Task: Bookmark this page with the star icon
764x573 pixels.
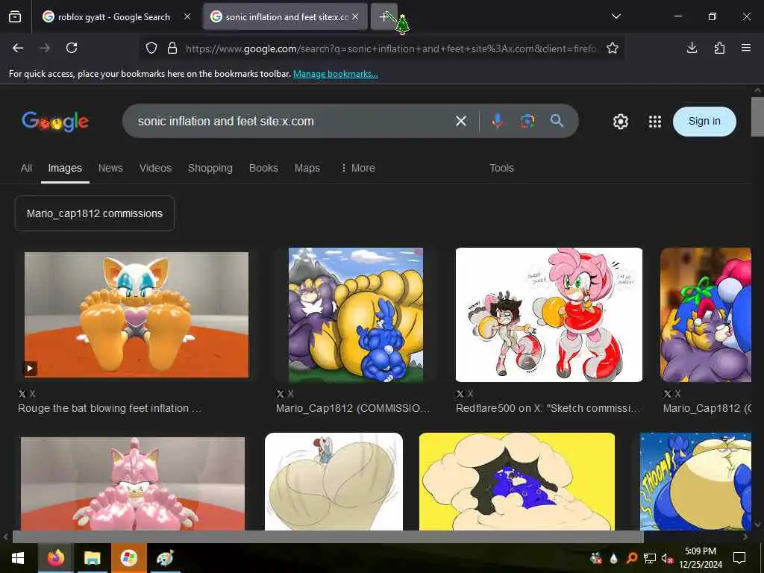Action: pos(613,48)
